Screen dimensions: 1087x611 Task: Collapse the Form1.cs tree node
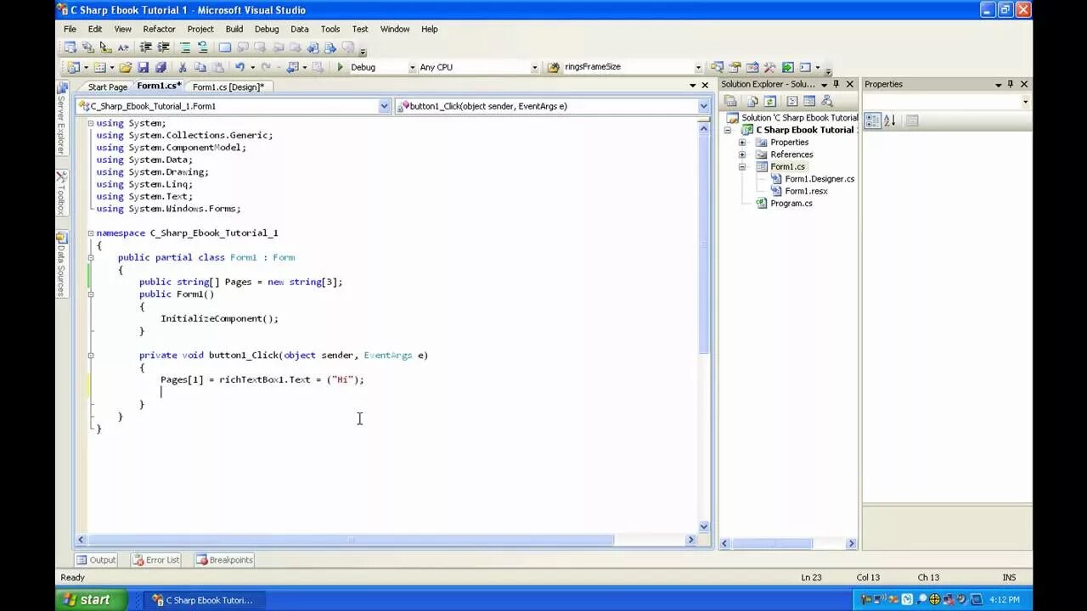(x=742, y=167)
